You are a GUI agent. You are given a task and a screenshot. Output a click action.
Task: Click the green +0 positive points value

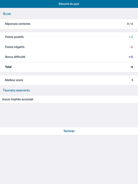click(x=131, y=37)
